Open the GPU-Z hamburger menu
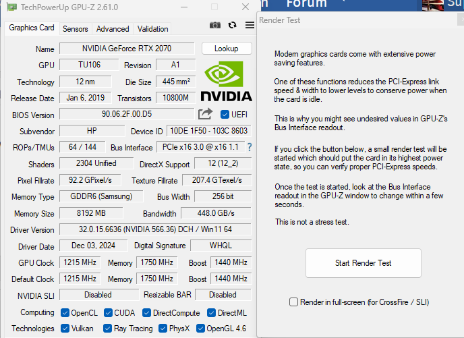464x338 pixels. 250,25
